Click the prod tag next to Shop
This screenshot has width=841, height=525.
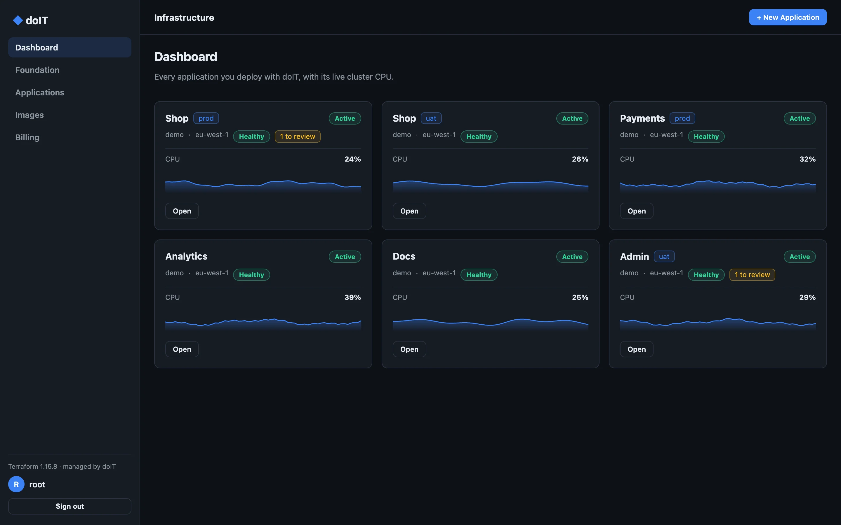(x=206, y=118)
